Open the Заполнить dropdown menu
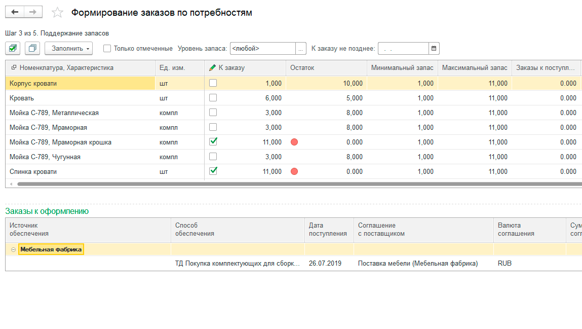 click(69, 48)
